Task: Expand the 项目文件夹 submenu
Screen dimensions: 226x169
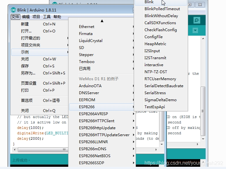Action: (40, 45)
